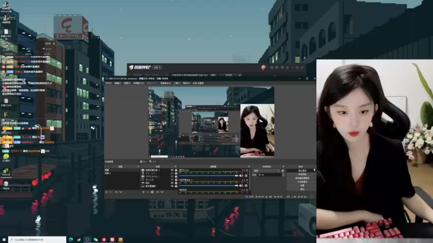Add a new source with the plus icon

tap(143, 192)
